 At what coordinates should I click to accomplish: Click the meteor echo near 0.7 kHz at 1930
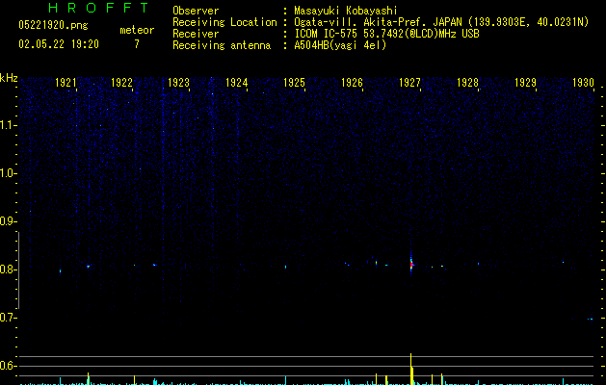591,319
